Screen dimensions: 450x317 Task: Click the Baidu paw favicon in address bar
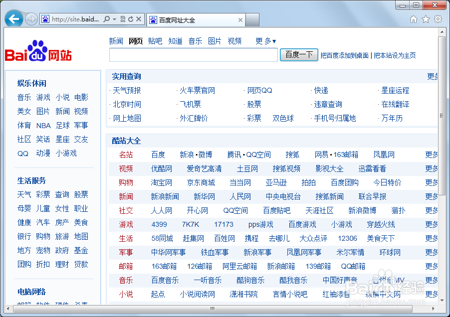(x=45, y=19)
